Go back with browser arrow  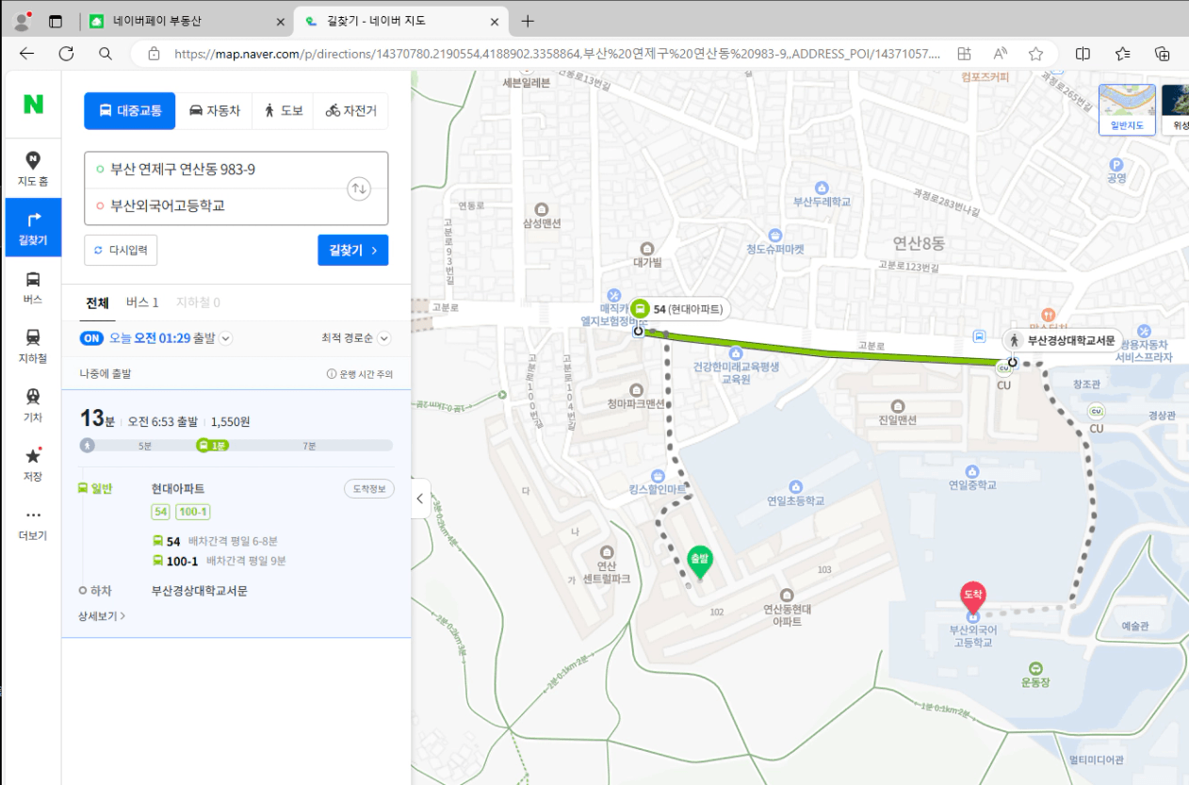(26, 54)
